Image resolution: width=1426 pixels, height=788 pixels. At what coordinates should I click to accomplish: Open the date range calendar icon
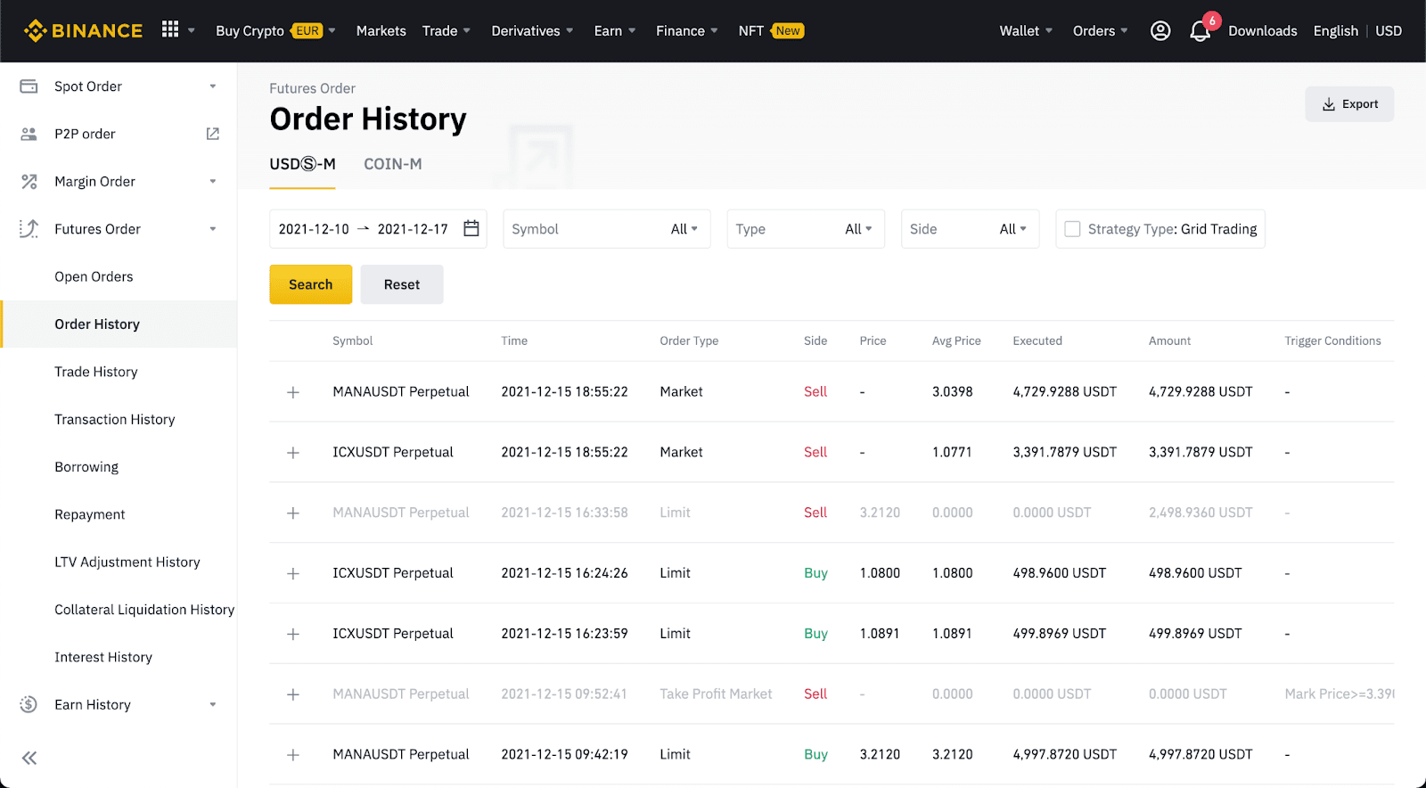click(x=471, y=229)
